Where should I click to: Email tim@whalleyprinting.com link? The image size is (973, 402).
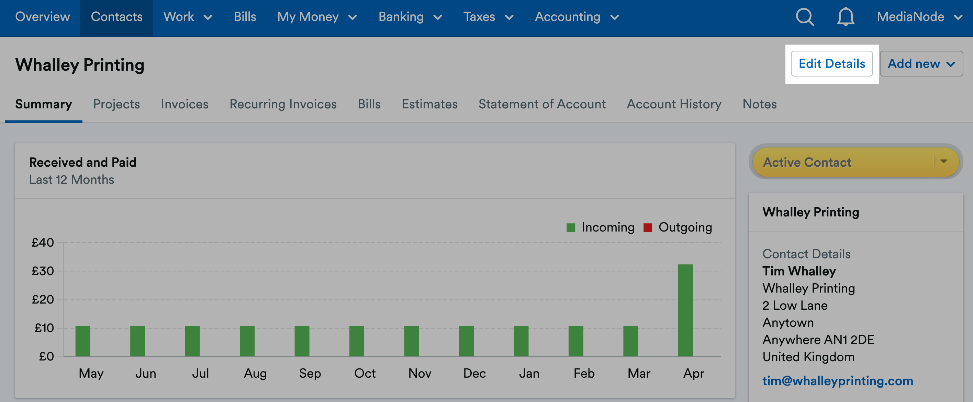click(837, 381)
